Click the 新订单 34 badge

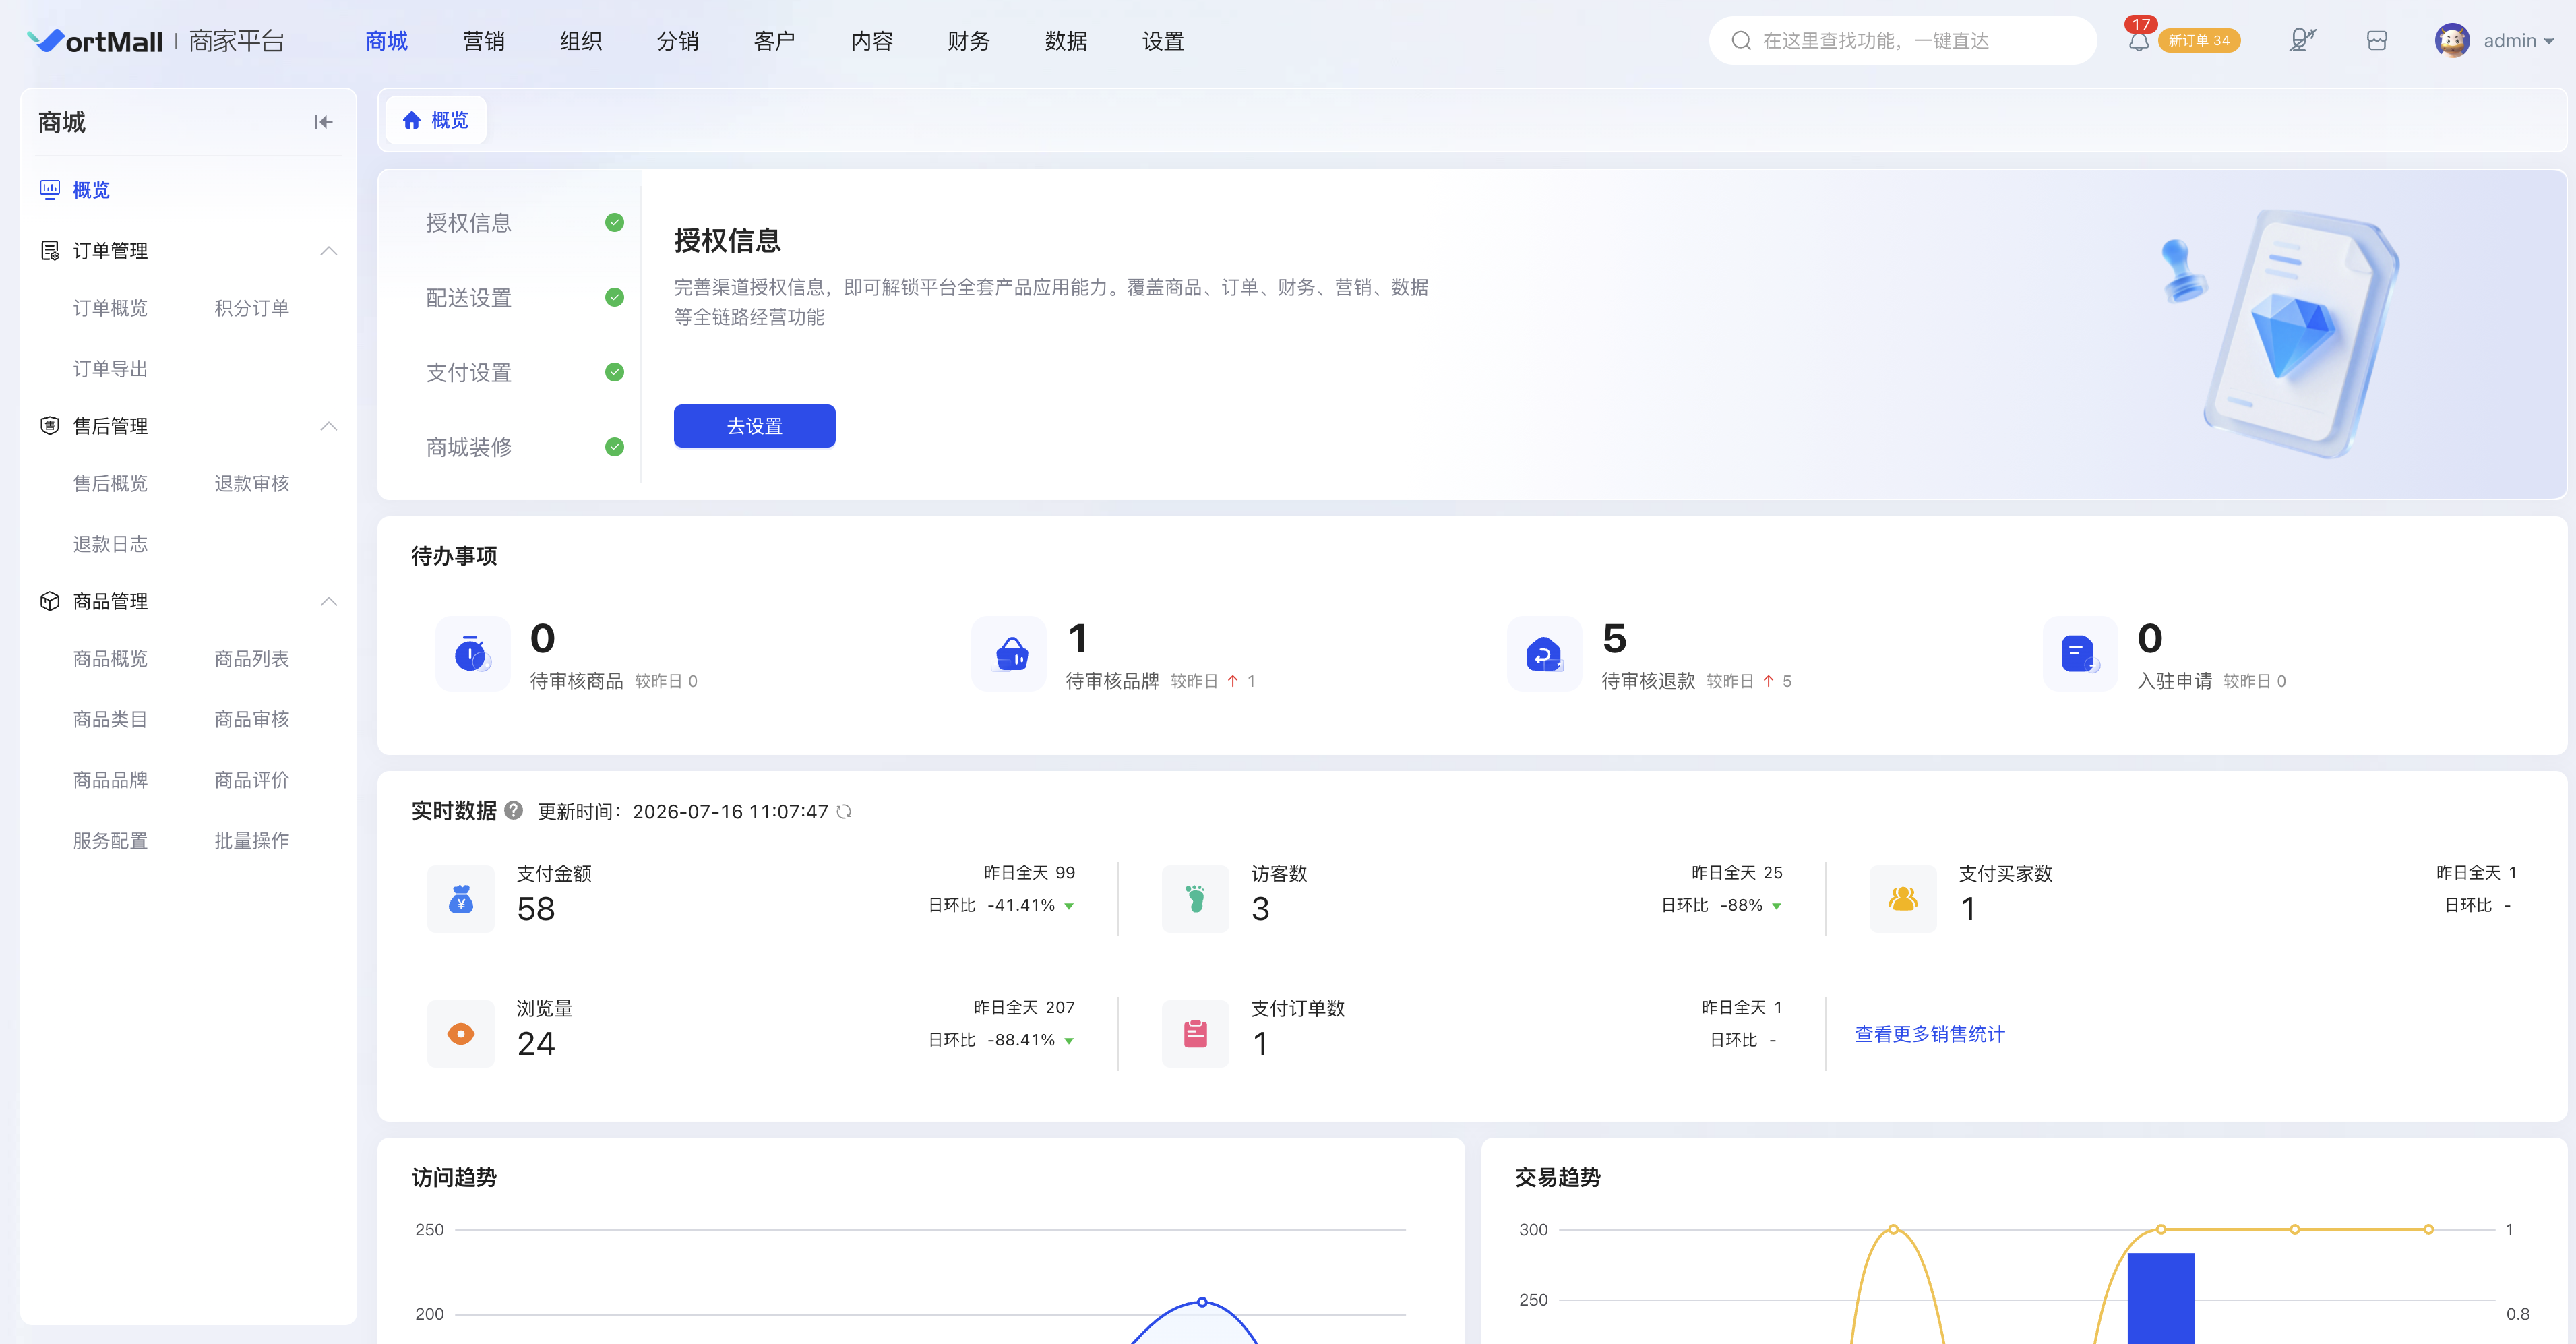pos(2199,41)
